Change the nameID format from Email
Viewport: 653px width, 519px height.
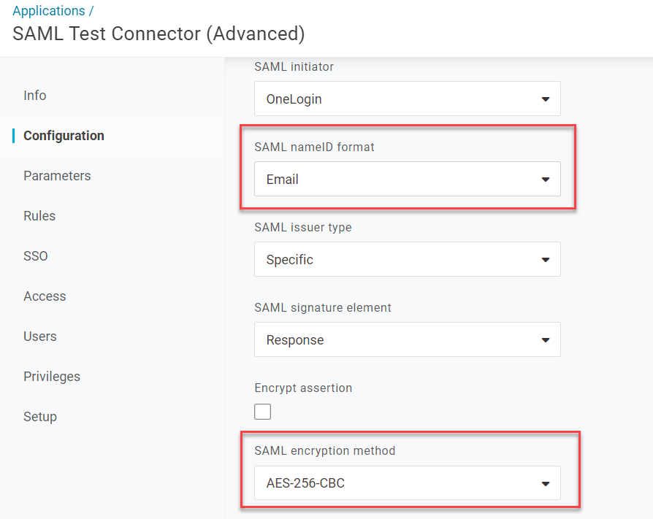pyautogui.click(x=407, y=179)
